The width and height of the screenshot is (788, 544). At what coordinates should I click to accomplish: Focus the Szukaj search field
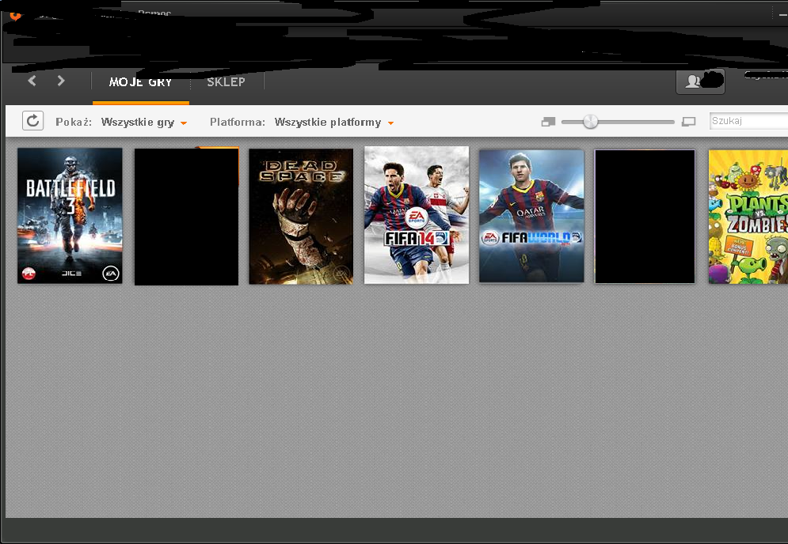(x=749, y=121)
